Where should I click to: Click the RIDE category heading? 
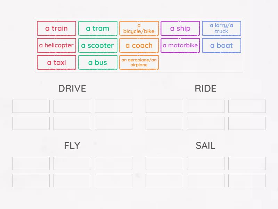[205, 88]
